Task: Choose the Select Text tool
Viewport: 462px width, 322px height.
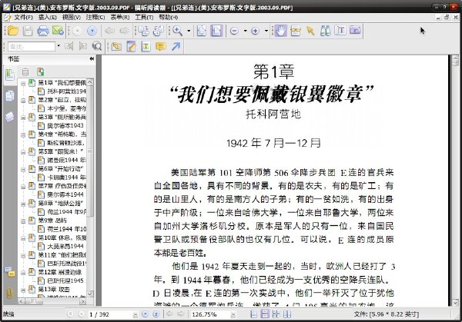Action: click(x=340, y=31)
